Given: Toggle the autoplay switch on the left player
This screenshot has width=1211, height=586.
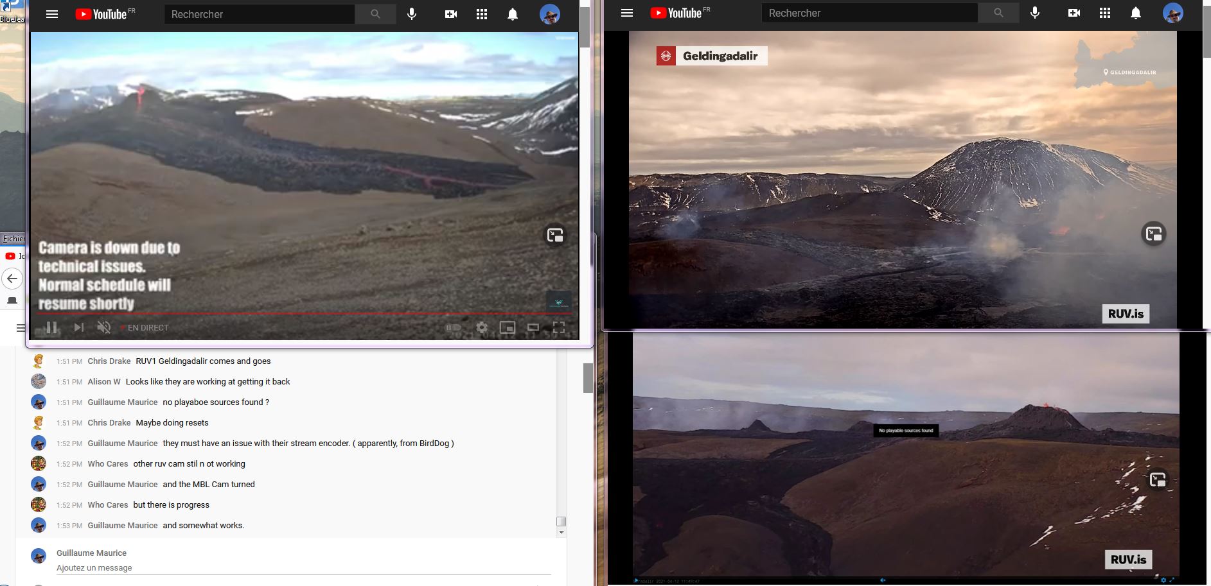Looking at the screenshot, I should [x=454, y=327].
